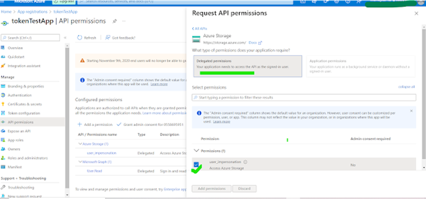
Task: Open Token configuration section
Action: pos(24,113)
